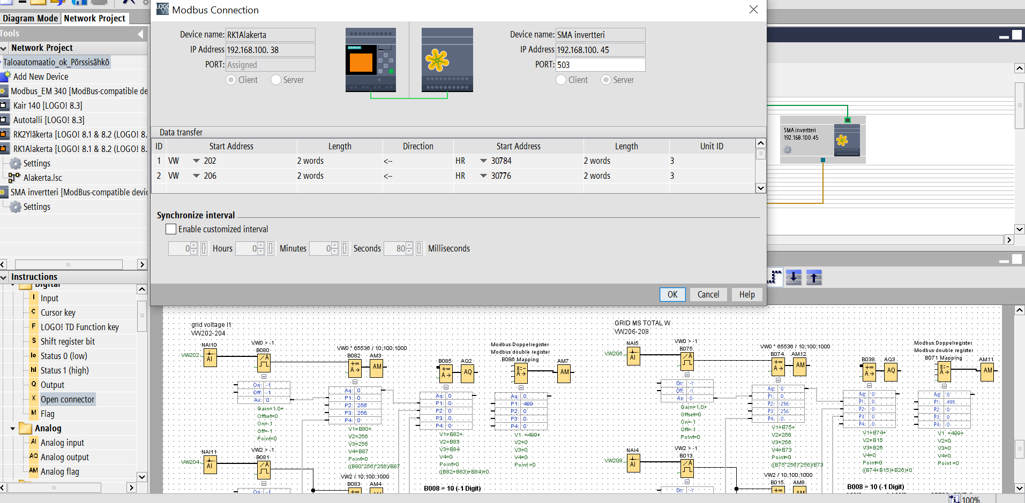
Task: Select Client radio for SMA invertteri device
Action: pyautogui.click(x=561, y=80)
